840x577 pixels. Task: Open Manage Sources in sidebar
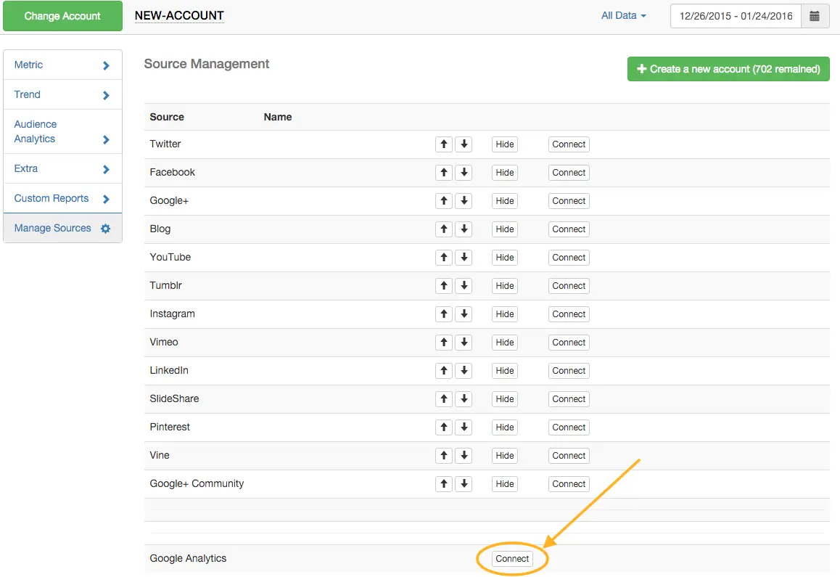coord(62,228)
